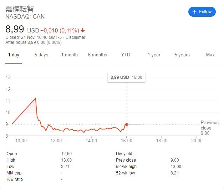Click the 8,99 USD tooltip box
The height and width of the screenshot is (188, 224).
(x=126, y=77)
